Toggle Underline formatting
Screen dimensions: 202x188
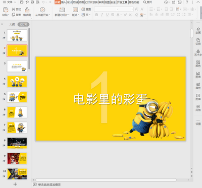click(107, 15)
